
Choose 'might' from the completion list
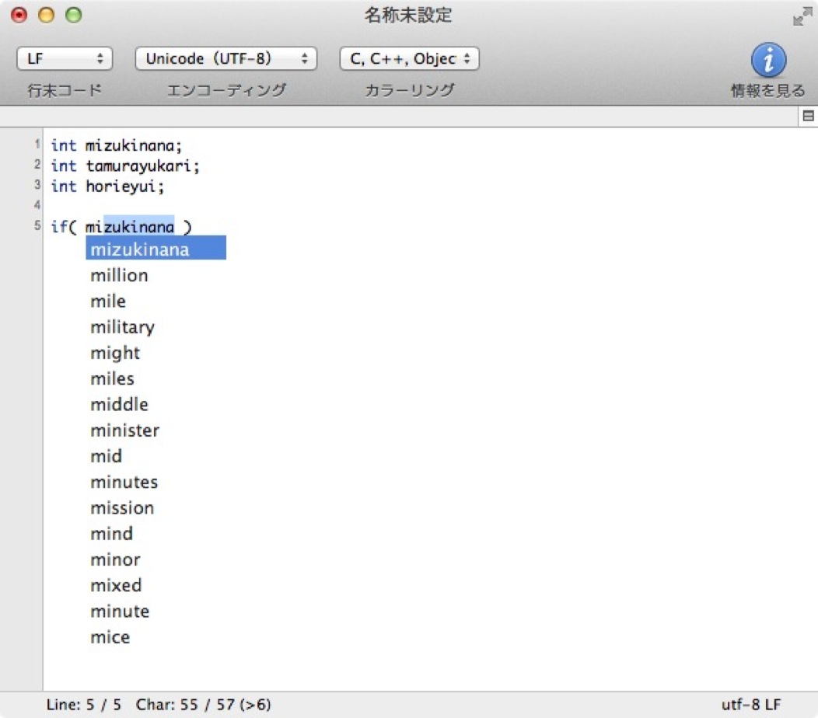click(x=115, y=353)
